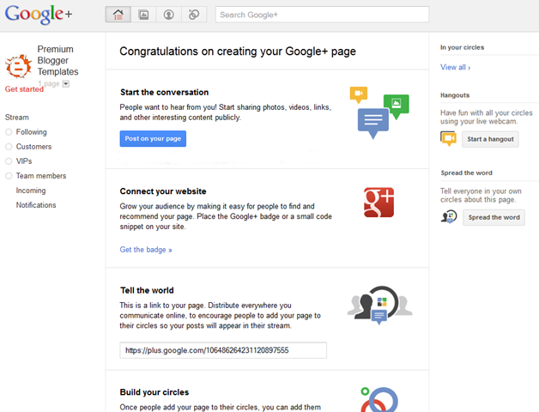
Task: Open the Profile toolbar icon
Action: (x=168, y=15)
